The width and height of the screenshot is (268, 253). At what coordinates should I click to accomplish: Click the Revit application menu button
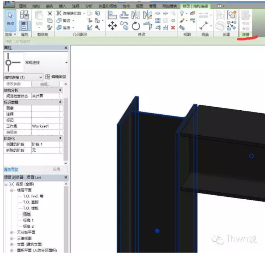point(9,4)
